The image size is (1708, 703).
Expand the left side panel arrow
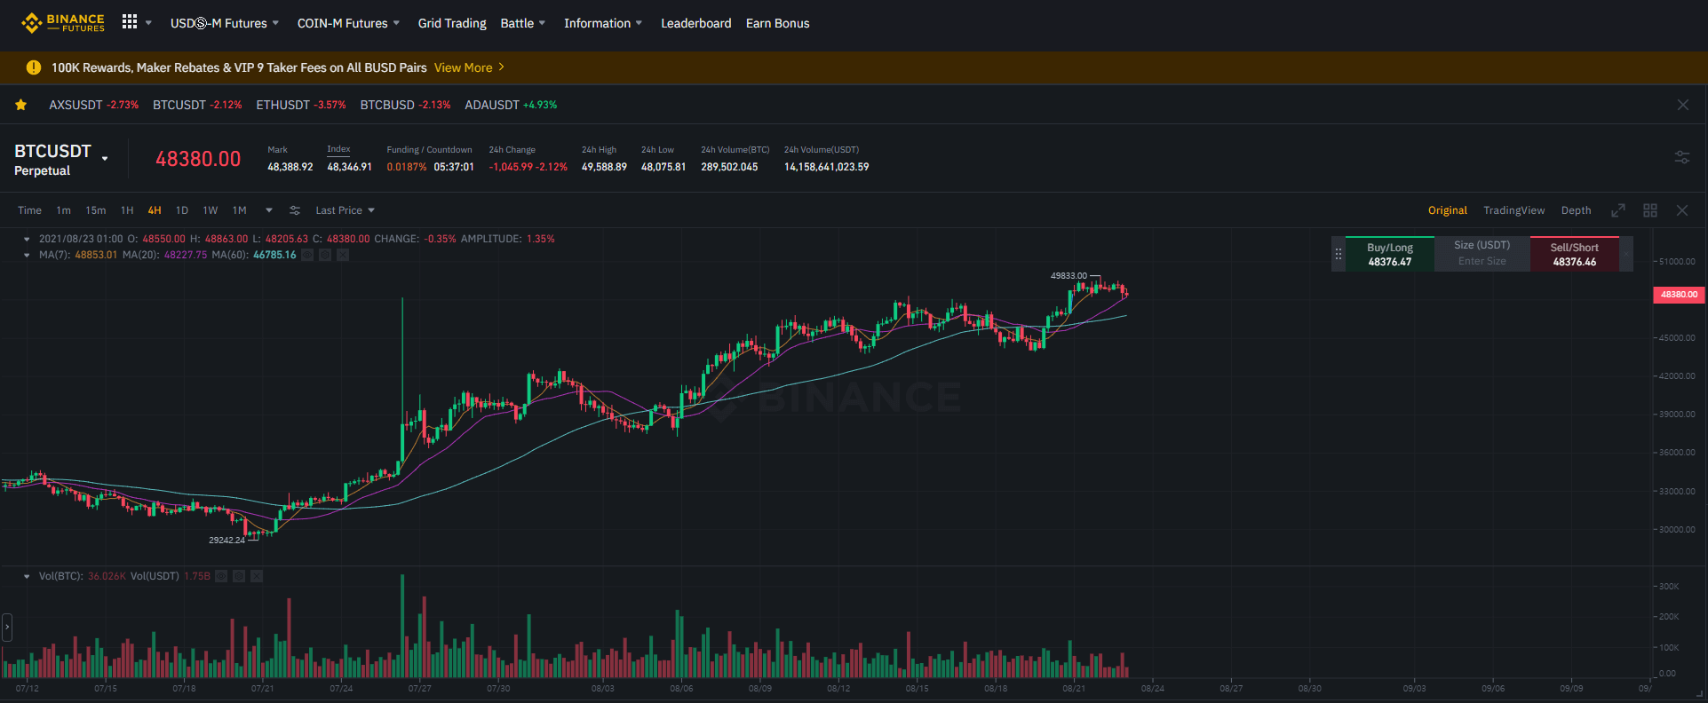click(7, 627)
